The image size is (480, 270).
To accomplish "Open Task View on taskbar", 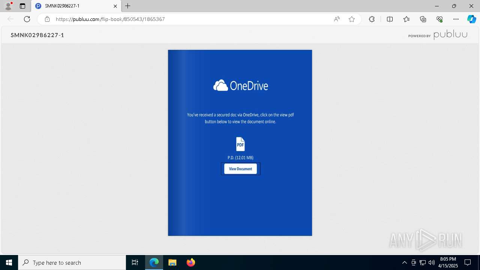I will pos(135,262).
